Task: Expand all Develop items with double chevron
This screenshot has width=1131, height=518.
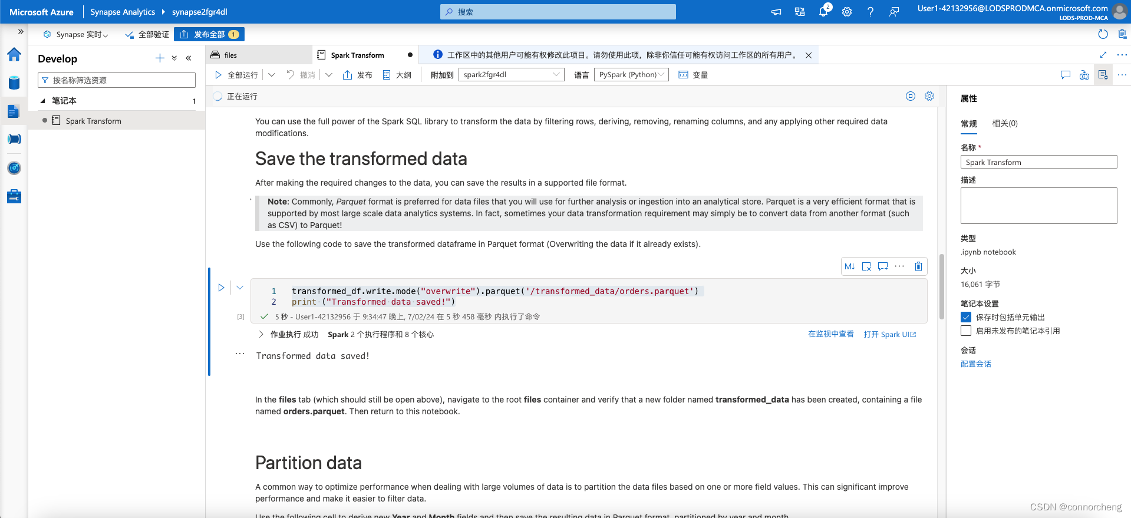Action: [x=174, y=58]
